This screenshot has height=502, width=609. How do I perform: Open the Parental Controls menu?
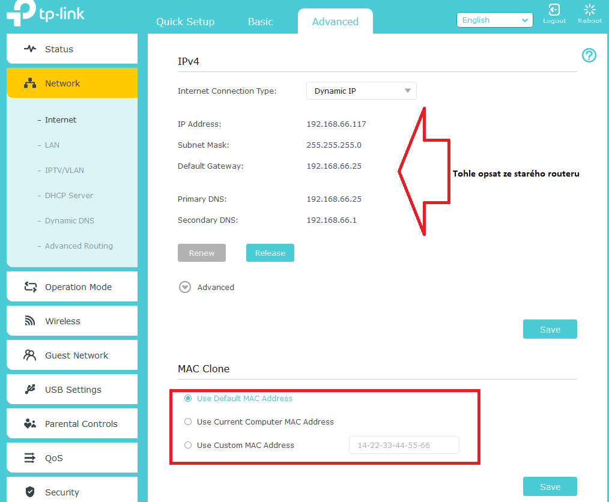pyautogui.click(x=72, y=423)
